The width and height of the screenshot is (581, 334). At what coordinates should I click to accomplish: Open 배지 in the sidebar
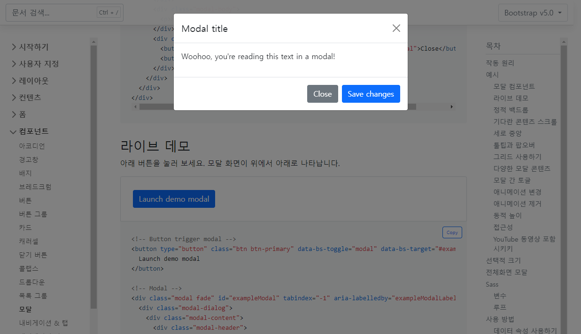point(25,173)
